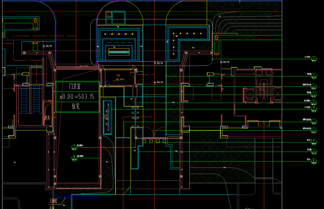
Task: Select the SL 502.50 label near right column
Action: [224, 62]
